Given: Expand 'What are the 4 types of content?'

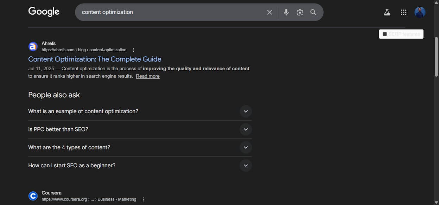Looking at the screenshot, I should 140,147.
